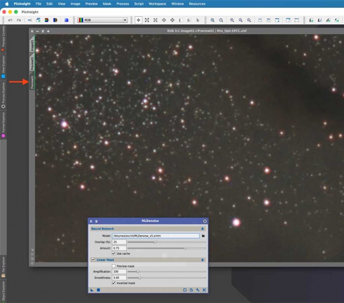The image size is (344, 303).
Task: Click MLDenoise real-time preview square icon
Action: 185,290
